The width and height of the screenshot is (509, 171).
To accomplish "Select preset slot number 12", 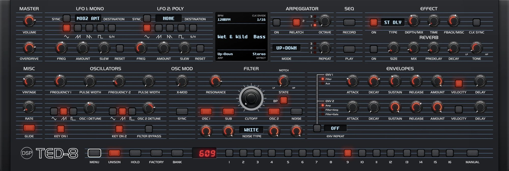I will tap(390, 153).
